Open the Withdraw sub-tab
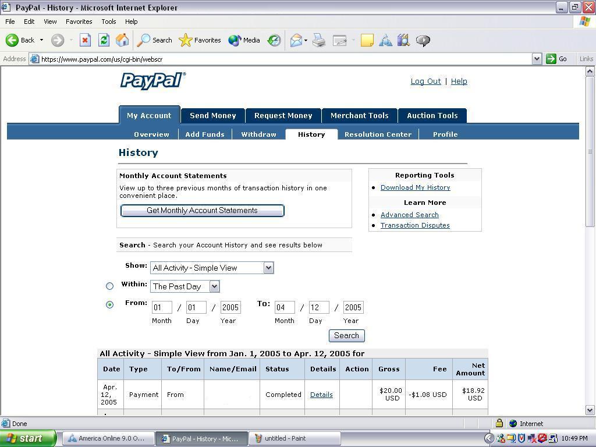Image resolution: width=596 pixels, height=447 pixels. coord(258,134)
